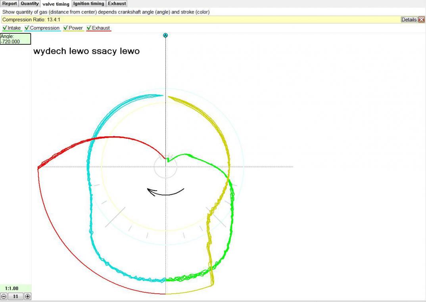Image resolution: width=426 pixels, height=302 pixels.
Task: Click the 'wydech lewo ssacy lewo' chart label
Action: coord(86,51)
